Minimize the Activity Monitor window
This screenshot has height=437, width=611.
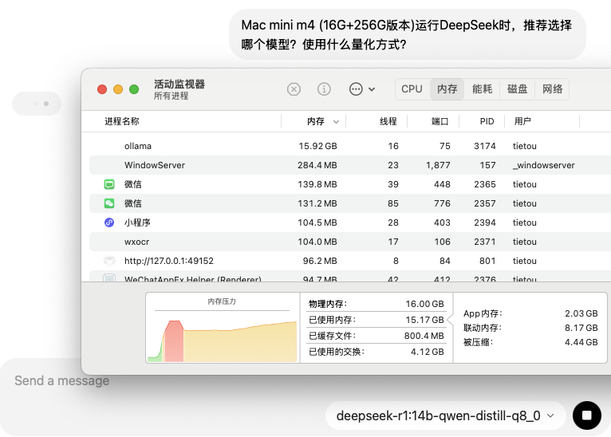tap(118, 89)
